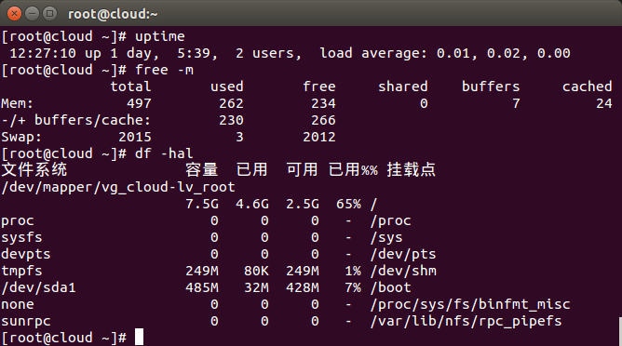
Task: Click the /dev/sda1 filesystem entry
Action: pos(38,287)
